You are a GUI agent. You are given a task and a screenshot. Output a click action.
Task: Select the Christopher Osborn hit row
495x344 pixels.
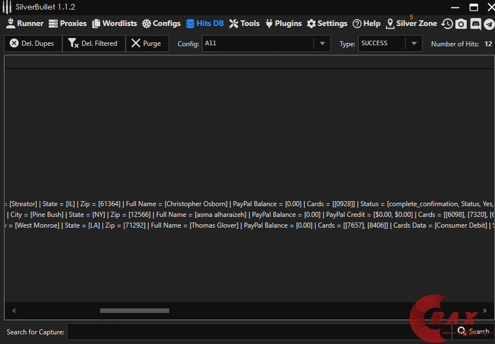point(249,204)
